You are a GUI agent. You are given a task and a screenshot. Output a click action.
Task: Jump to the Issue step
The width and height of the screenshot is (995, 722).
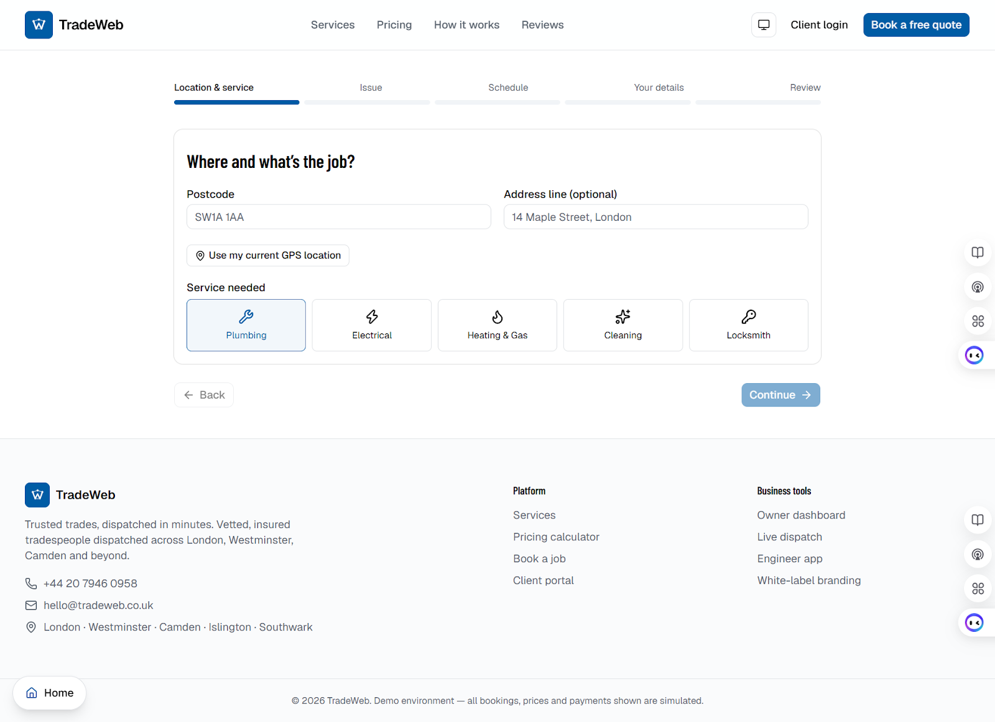371,88
